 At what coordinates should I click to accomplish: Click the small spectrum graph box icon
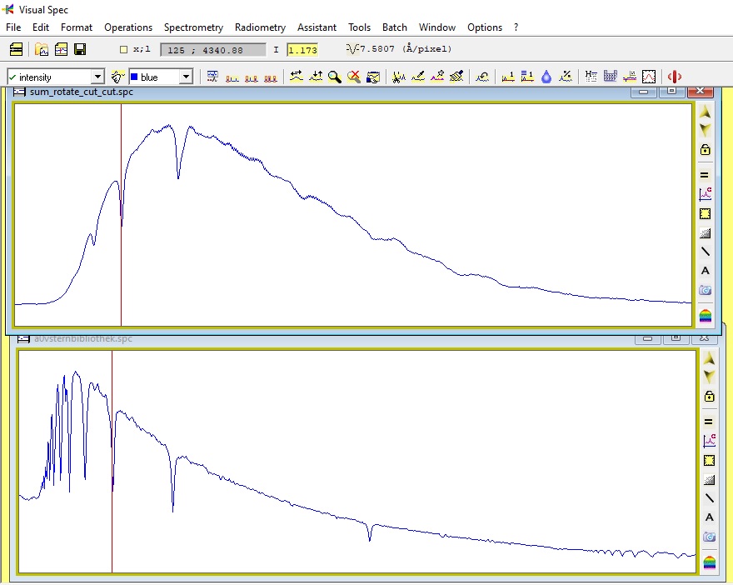(649, 77)
